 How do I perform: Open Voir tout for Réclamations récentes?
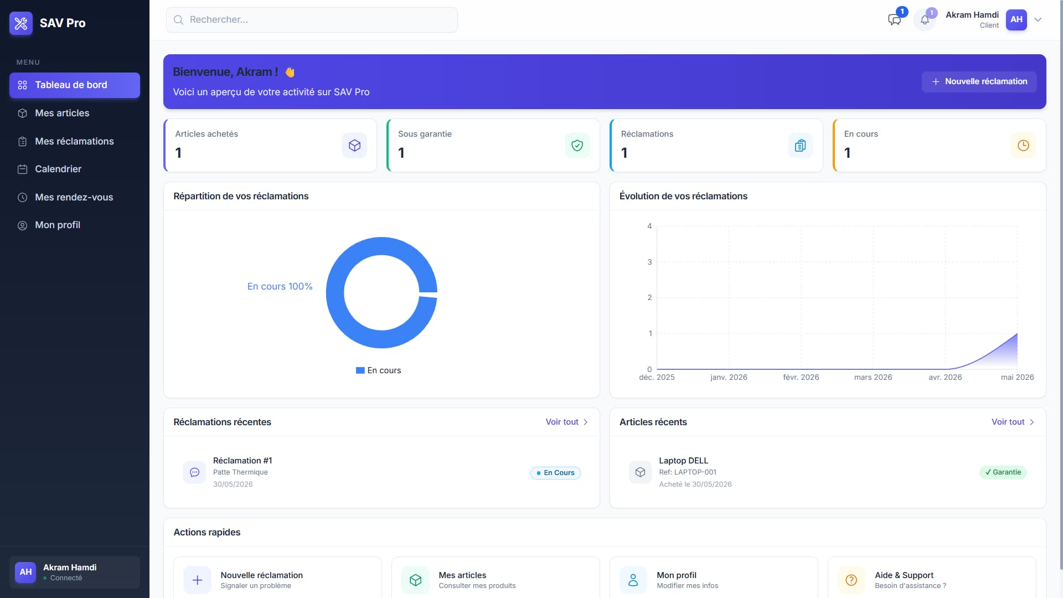click(x=567, y=422)
